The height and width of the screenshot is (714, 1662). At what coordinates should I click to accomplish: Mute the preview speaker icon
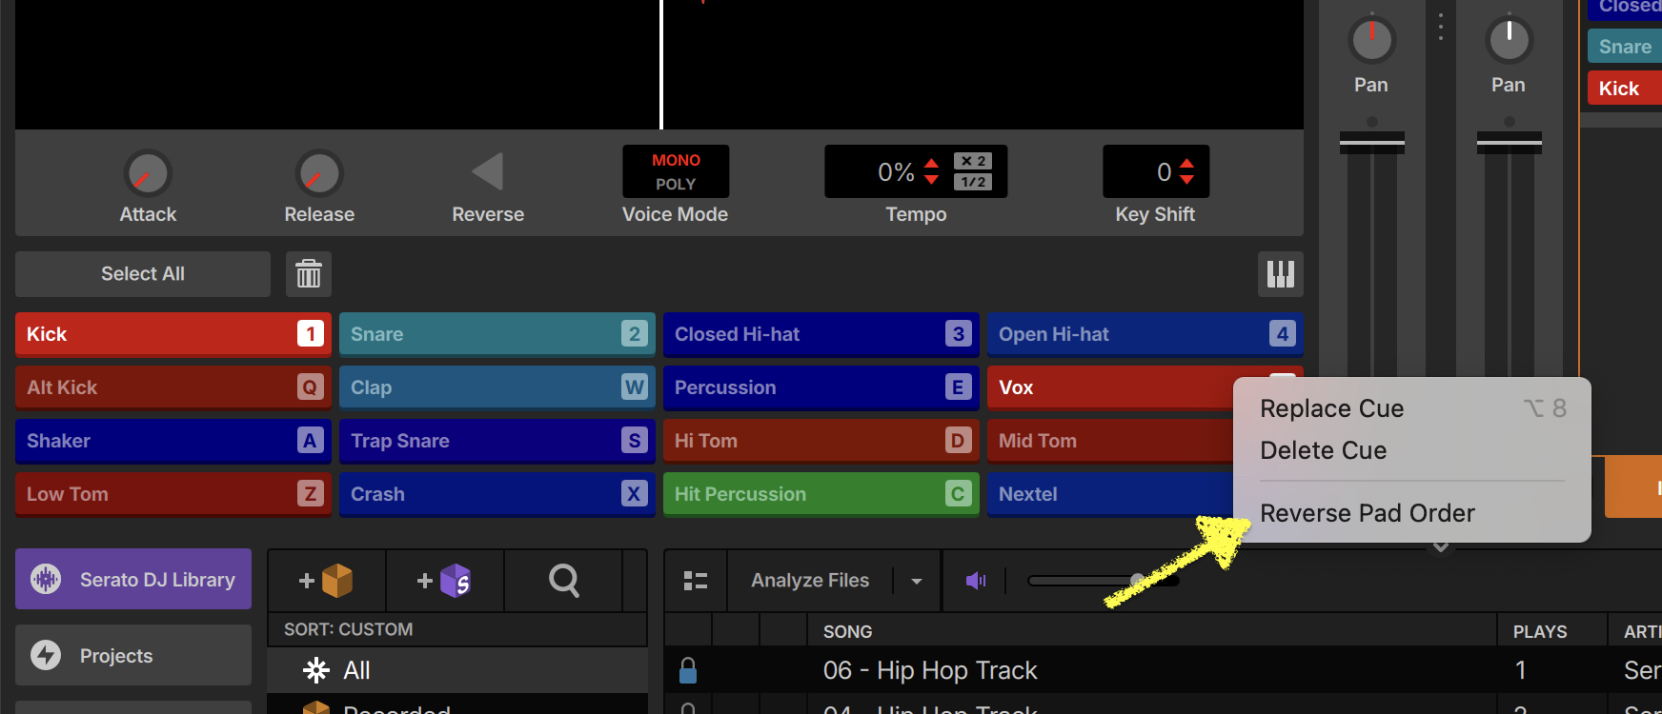coord(975,580)
